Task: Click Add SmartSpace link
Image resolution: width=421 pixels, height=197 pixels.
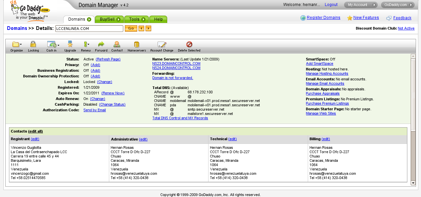Action: coord(319,63)
